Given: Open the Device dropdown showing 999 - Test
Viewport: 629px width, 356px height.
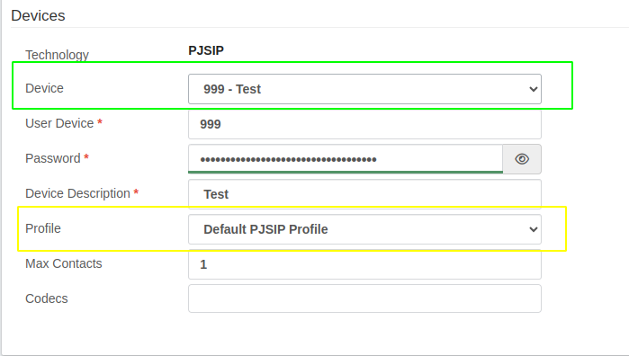Looking at the screenshot, I should coord(364,89).
